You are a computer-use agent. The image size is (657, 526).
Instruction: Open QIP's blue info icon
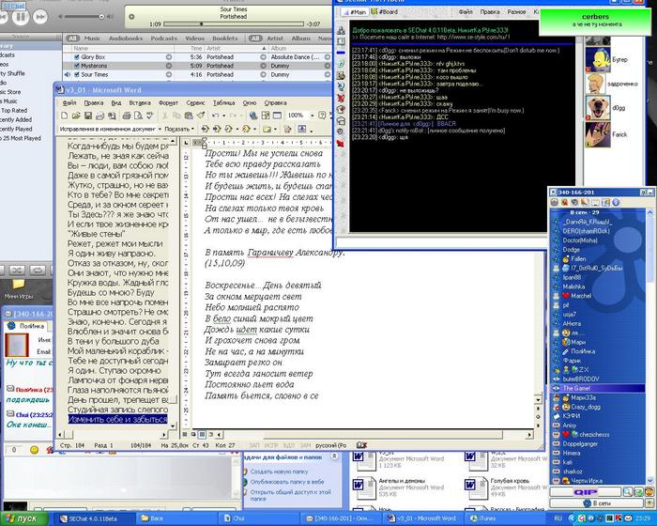coord(616,203)
